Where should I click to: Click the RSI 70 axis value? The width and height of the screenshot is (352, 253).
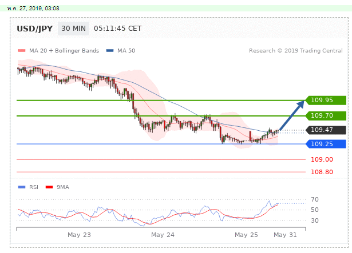315,199
